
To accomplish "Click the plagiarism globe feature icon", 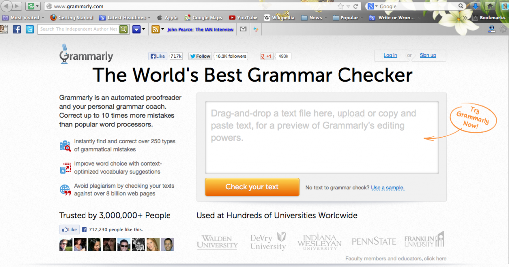I will click(x=65, y=190).
